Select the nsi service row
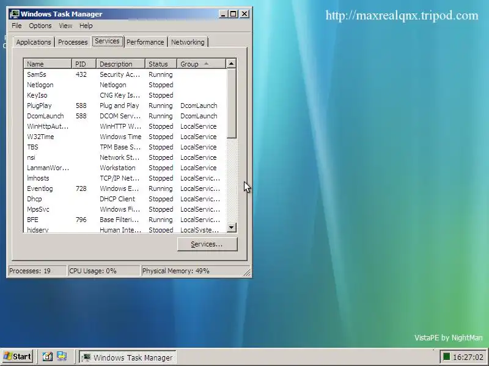The height and width of the screenshot is (366, 489). click(125, 157)
